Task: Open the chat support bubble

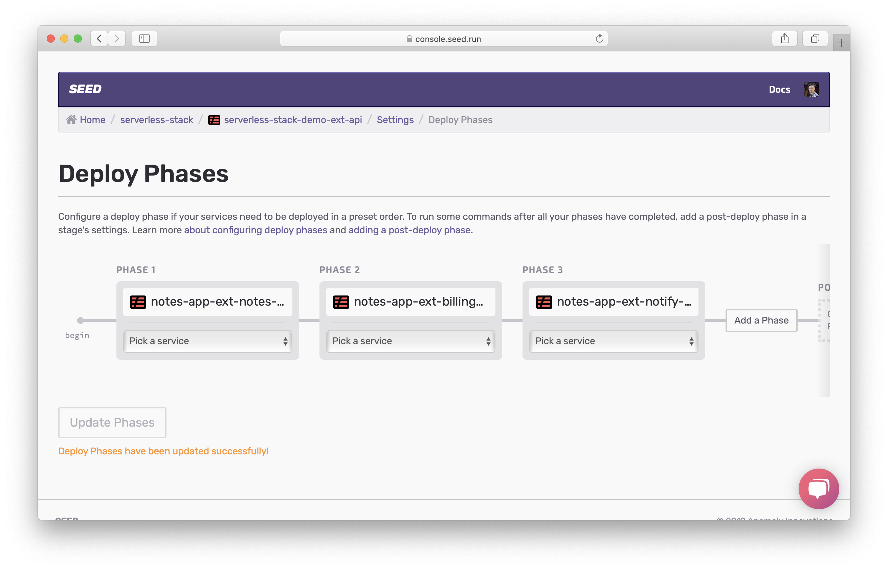Action: tap(818, 488)
